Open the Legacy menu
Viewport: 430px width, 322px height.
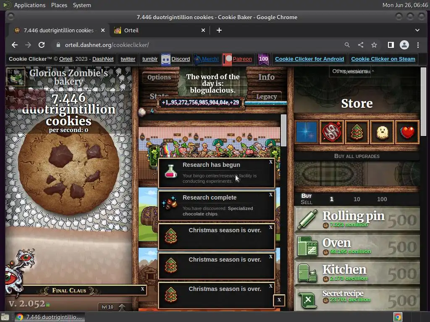point(267,96)
